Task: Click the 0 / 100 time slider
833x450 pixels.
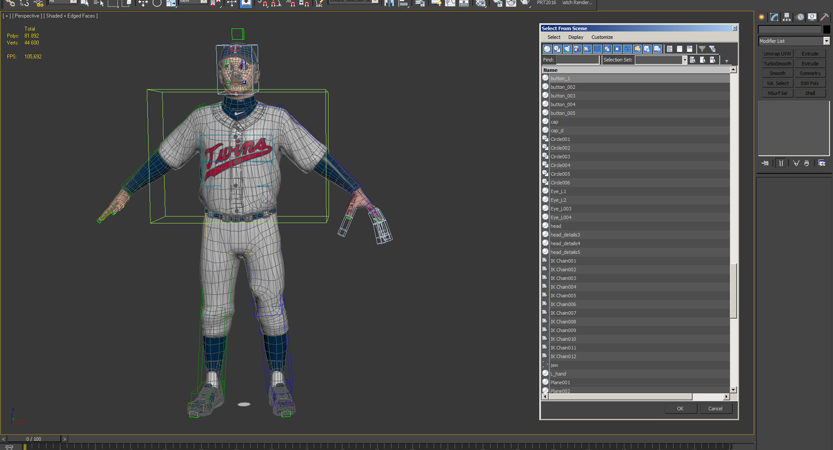Action: (x=34, y=439)
